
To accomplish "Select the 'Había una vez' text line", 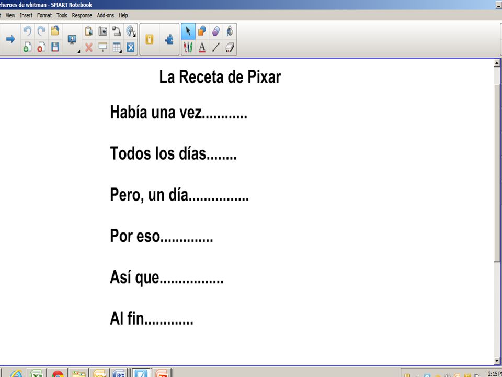I will click(179, 112).
